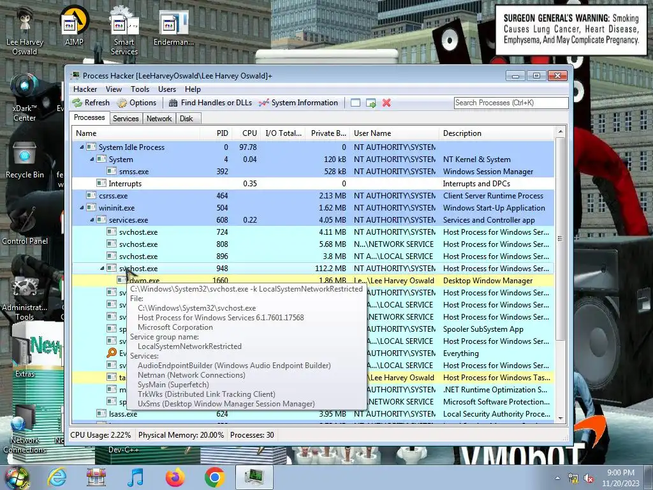This screenshot has height=490, width=653.
Task: Collapse the services.exe subtree
Action: click(x=92, y=219)
